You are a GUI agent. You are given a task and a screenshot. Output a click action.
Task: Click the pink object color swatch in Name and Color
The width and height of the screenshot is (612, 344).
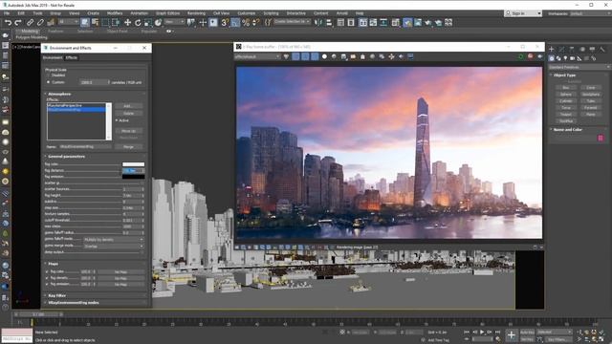coord(601,138)
